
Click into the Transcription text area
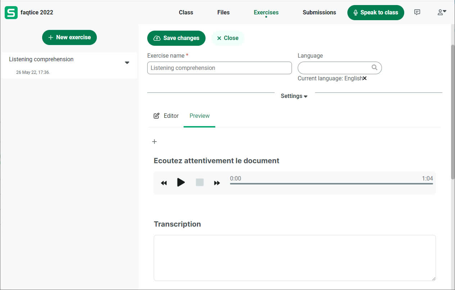point(294,258)
